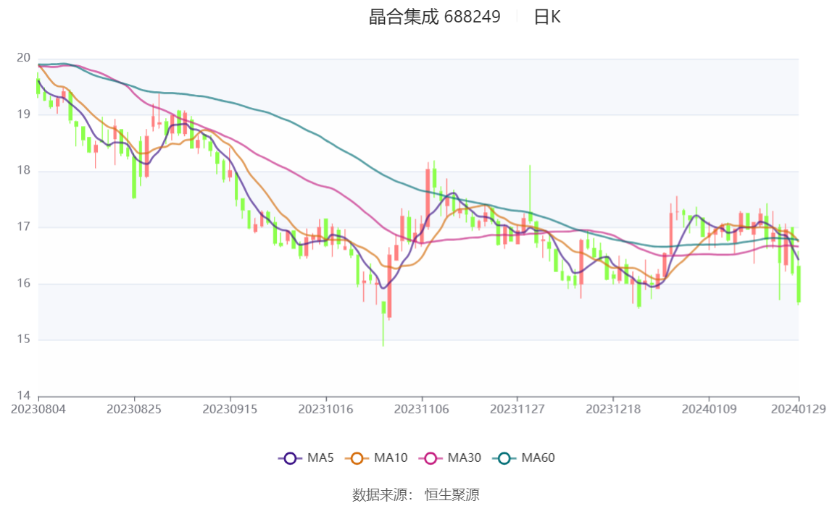Click the 20230804 start date label

point(38,409)
